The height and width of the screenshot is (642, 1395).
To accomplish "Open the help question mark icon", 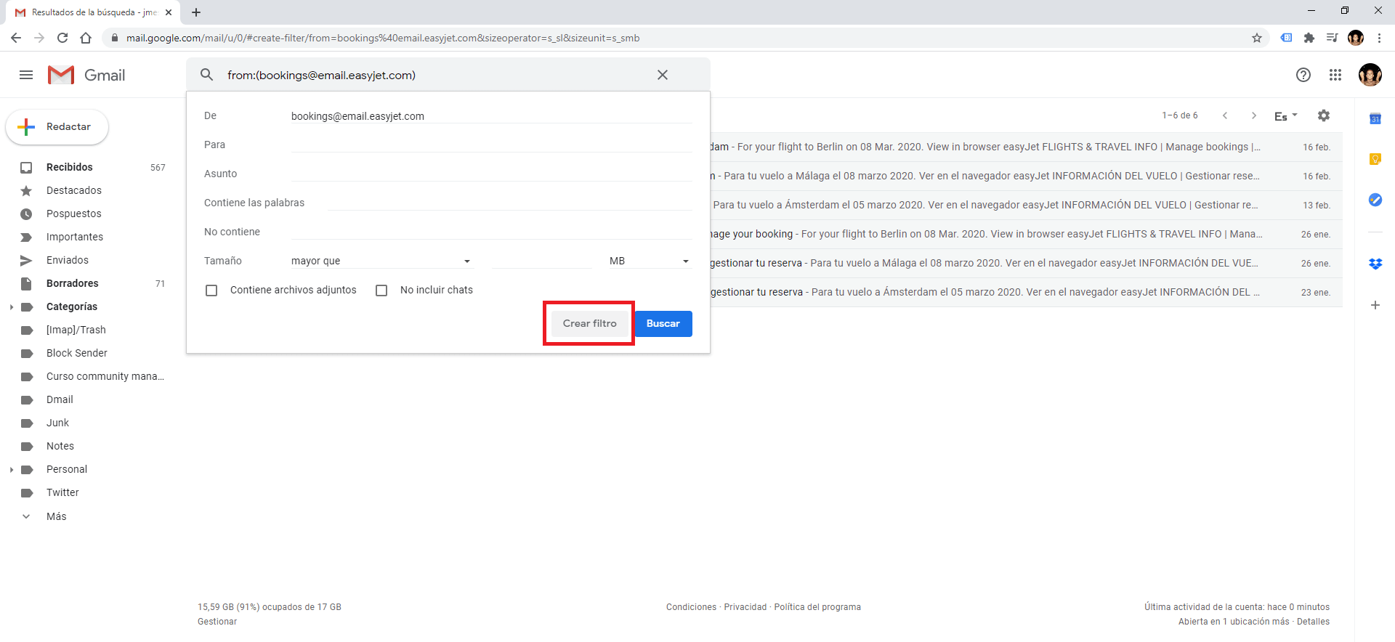I will (1303, 75).
